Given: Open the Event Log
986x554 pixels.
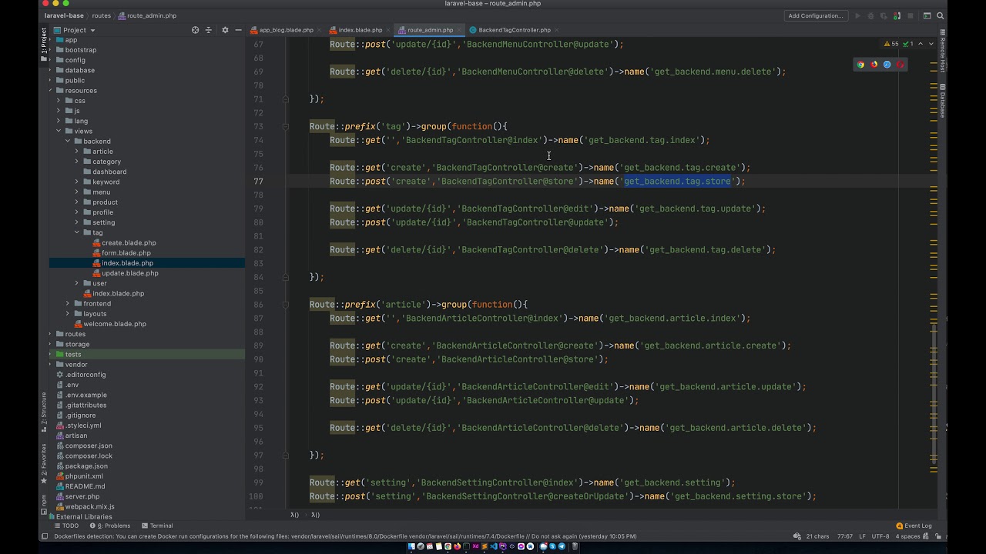Looking at the screenshot, I should click(x=914, y=526).
